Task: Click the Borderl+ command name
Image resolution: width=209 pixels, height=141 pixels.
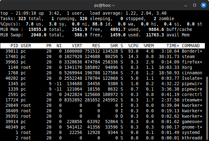Action: 192,51
